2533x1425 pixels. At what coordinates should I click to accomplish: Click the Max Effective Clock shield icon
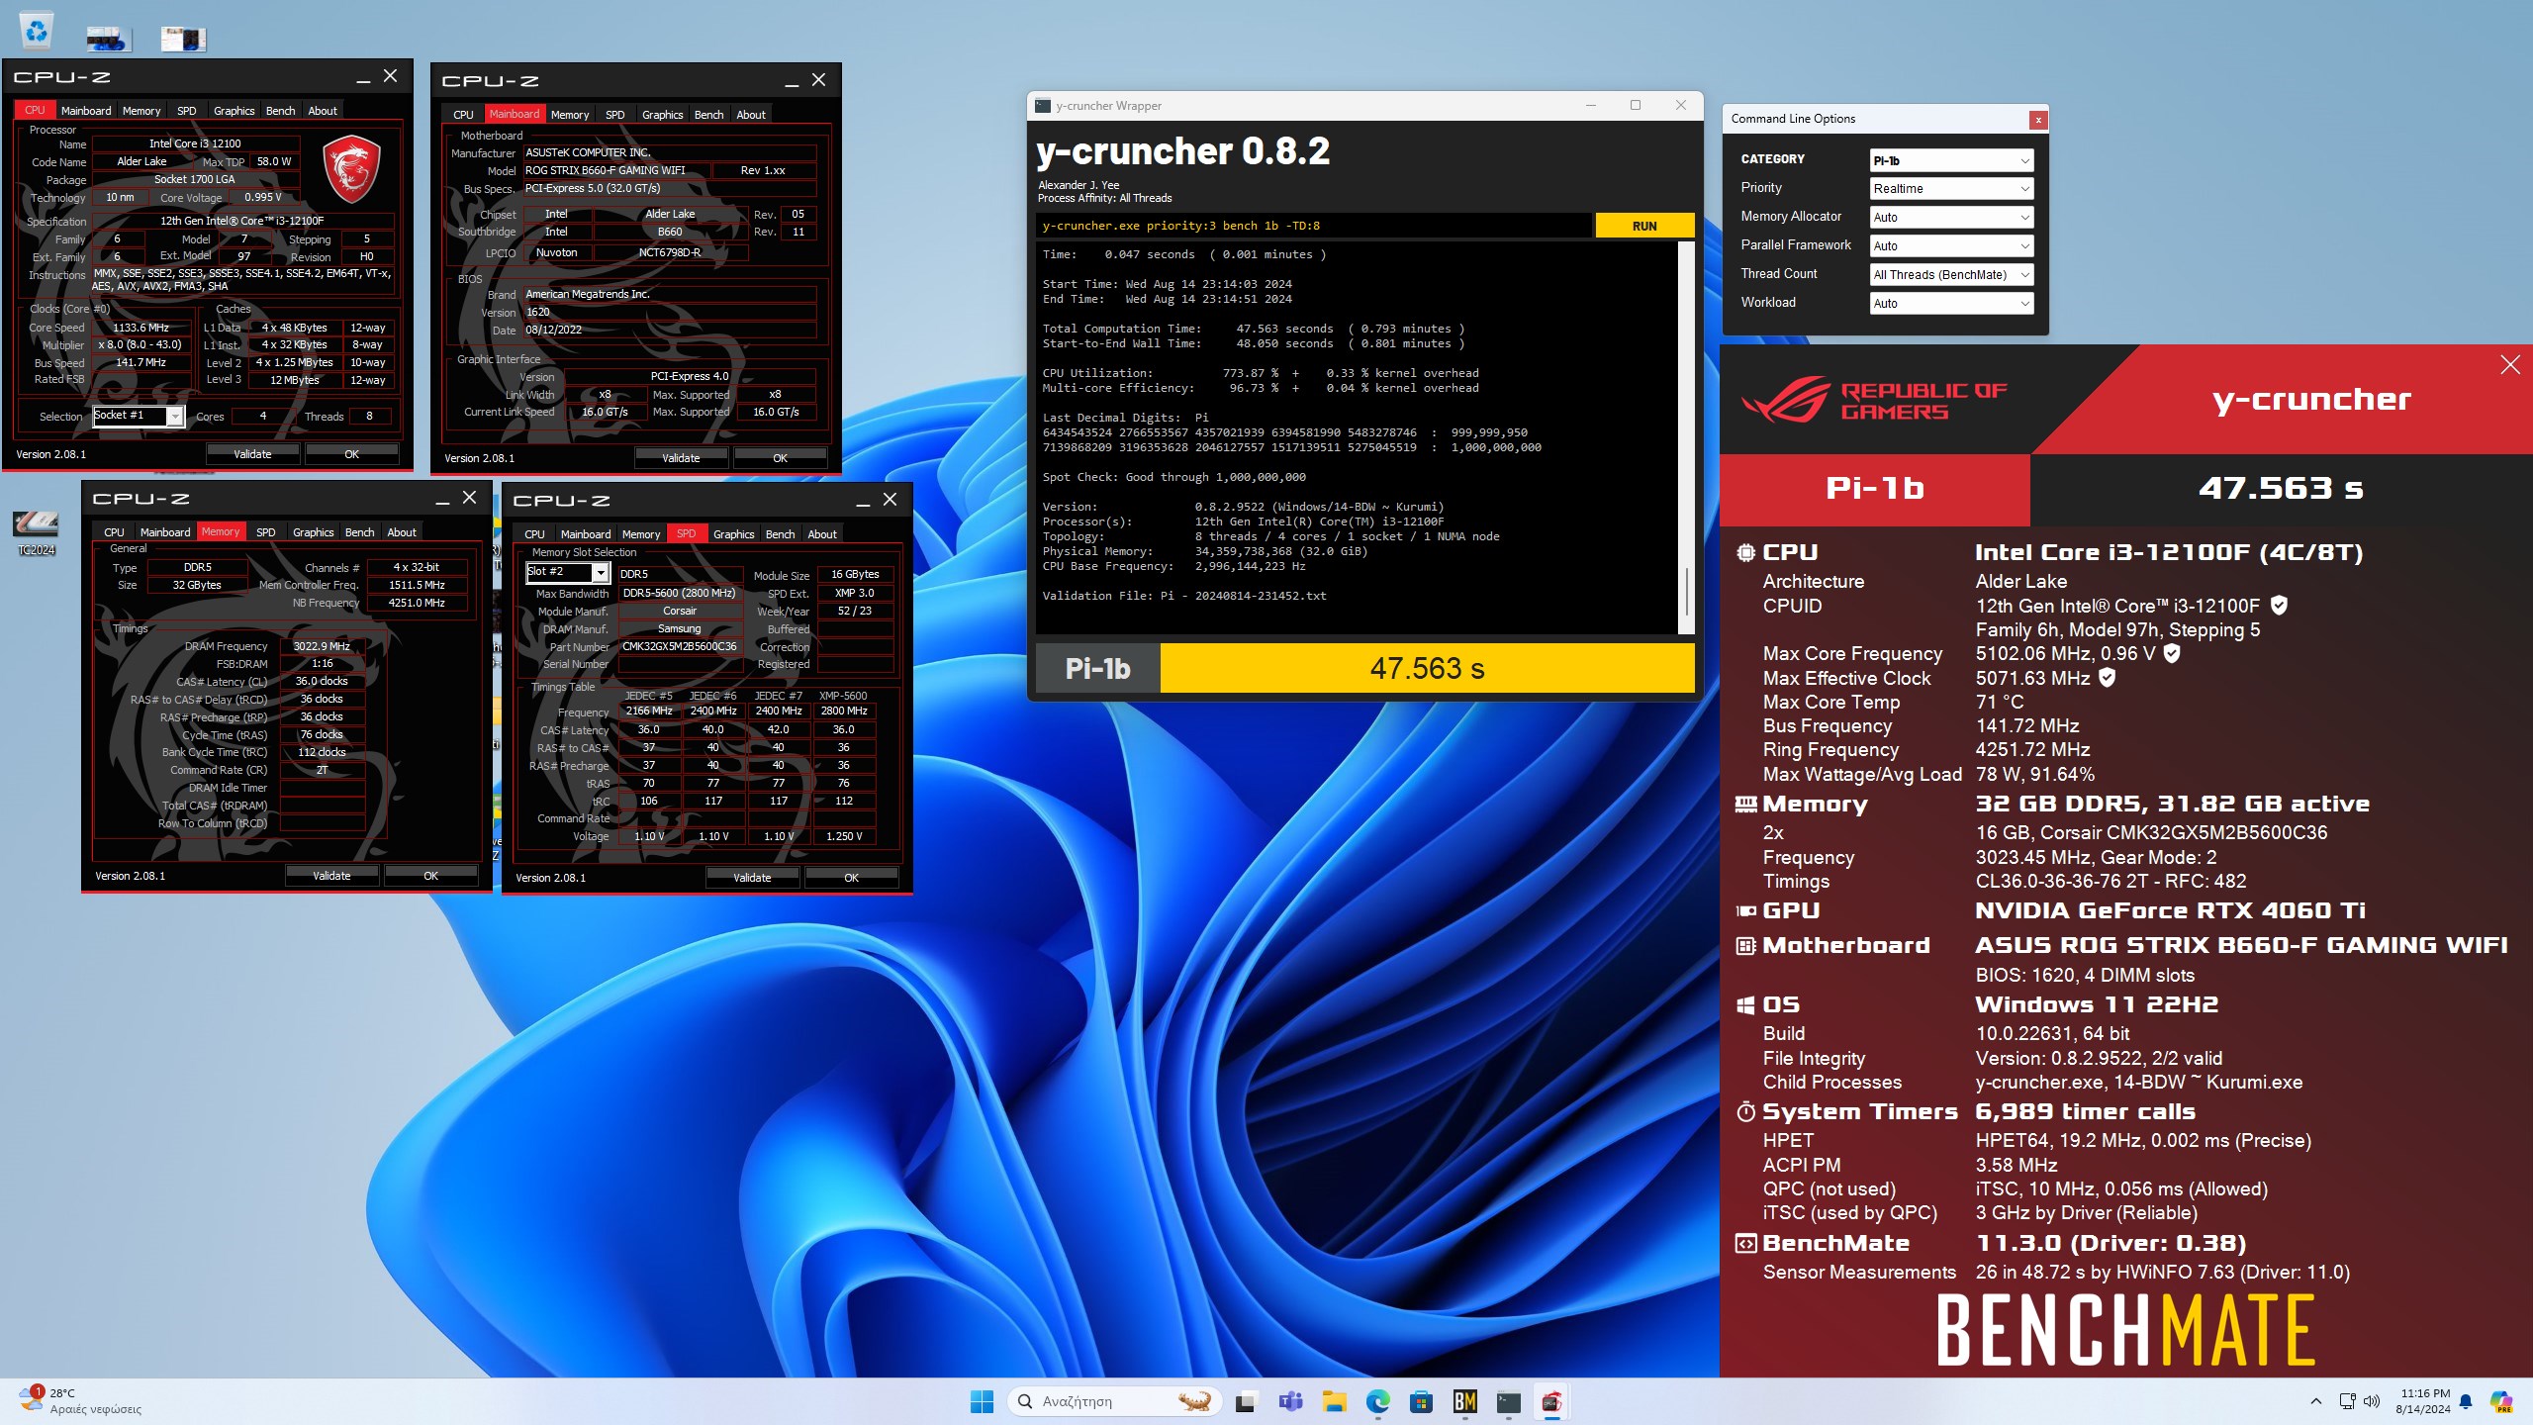tap(2108, 678)
